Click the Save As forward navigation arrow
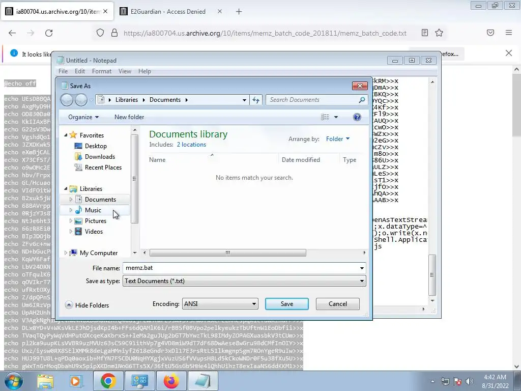The image size is (521, 391). click(x=81, y=100)
